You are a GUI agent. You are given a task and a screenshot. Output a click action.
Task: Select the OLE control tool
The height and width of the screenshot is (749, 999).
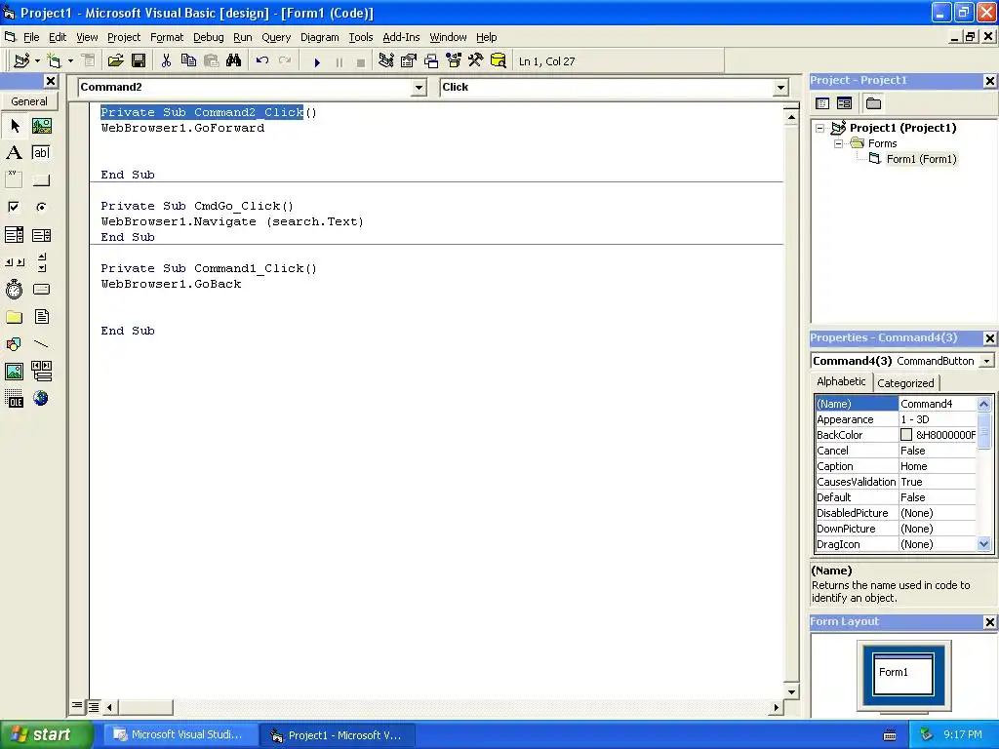point(14,399)
